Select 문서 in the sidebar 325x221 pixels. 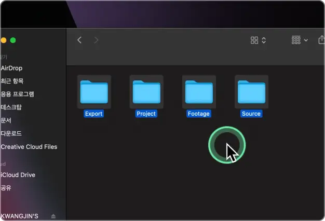click(6, 120)
